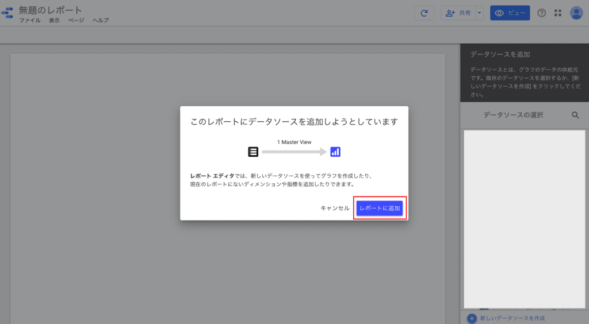589x324 pixels.
Task: Switch to ビュー view mode
Action: coord(510,13)
